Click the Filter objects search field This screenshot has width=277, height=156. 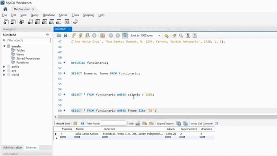28,40
